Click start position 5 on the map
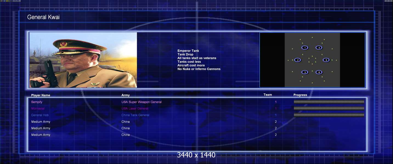Viewport: 393px width, 164px height. (326, 60)
